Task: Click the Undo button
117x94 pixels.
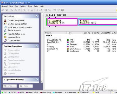Action: [10, 86]
